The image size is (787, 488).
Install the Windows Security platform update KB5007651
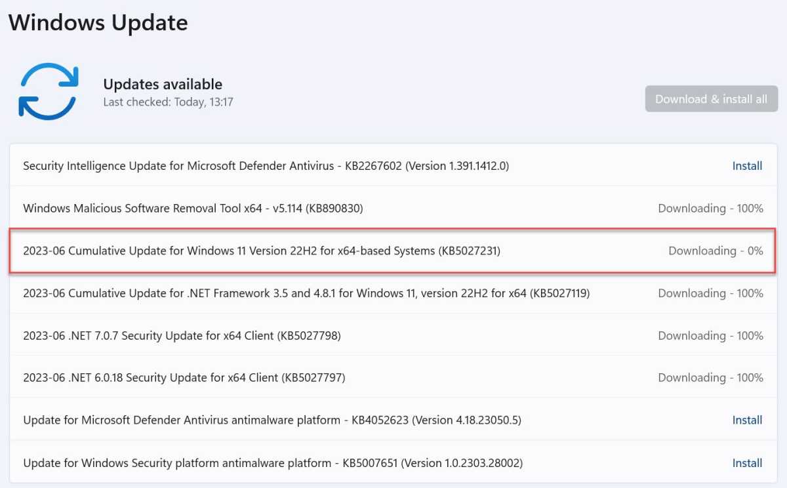click(747, 463)
